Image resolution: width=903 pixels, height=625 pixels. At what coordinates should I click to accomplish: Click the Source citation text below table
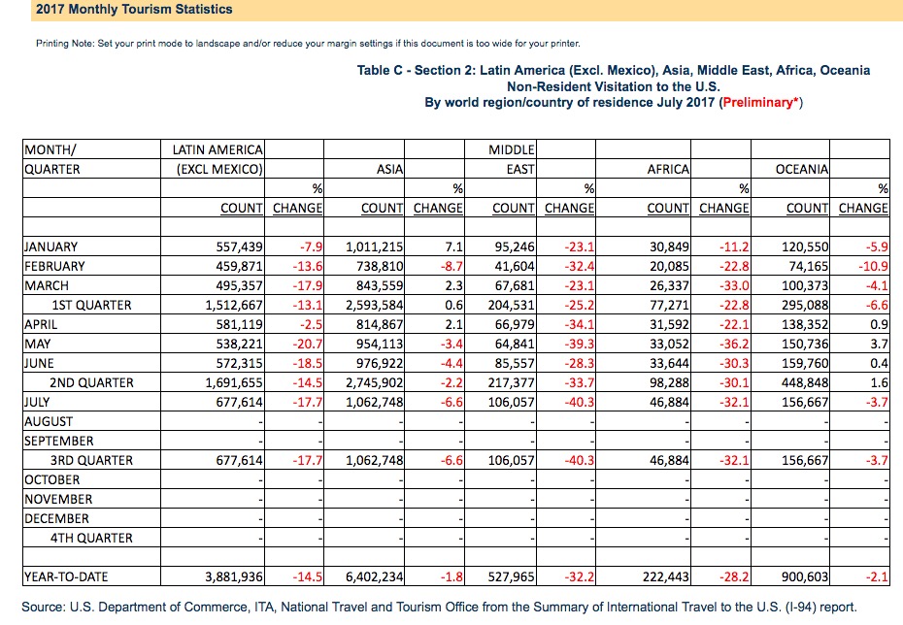pyautogui.click(x=439, y=608)
